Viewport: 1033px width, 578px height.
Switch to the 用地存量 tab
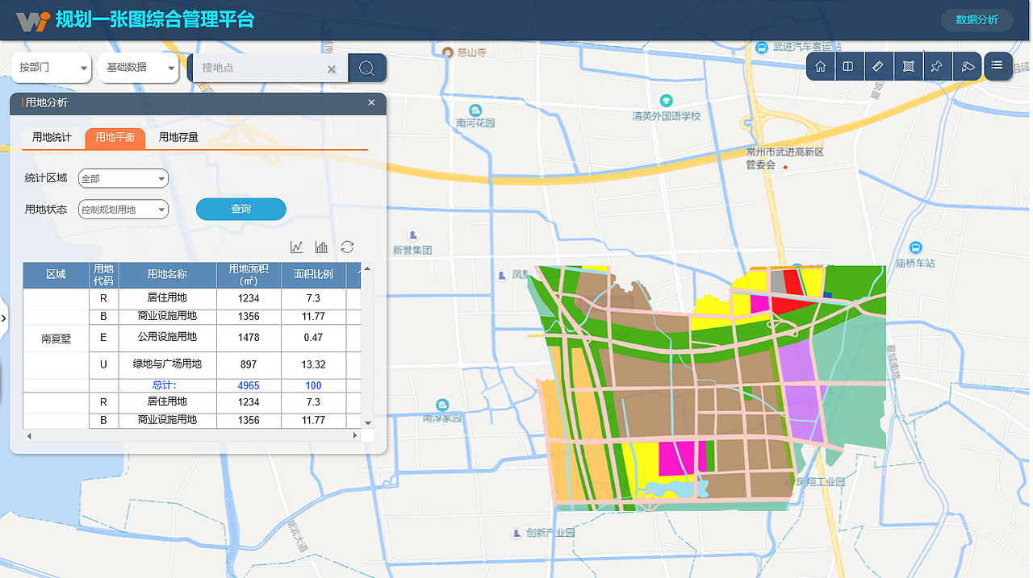point(178,138)
